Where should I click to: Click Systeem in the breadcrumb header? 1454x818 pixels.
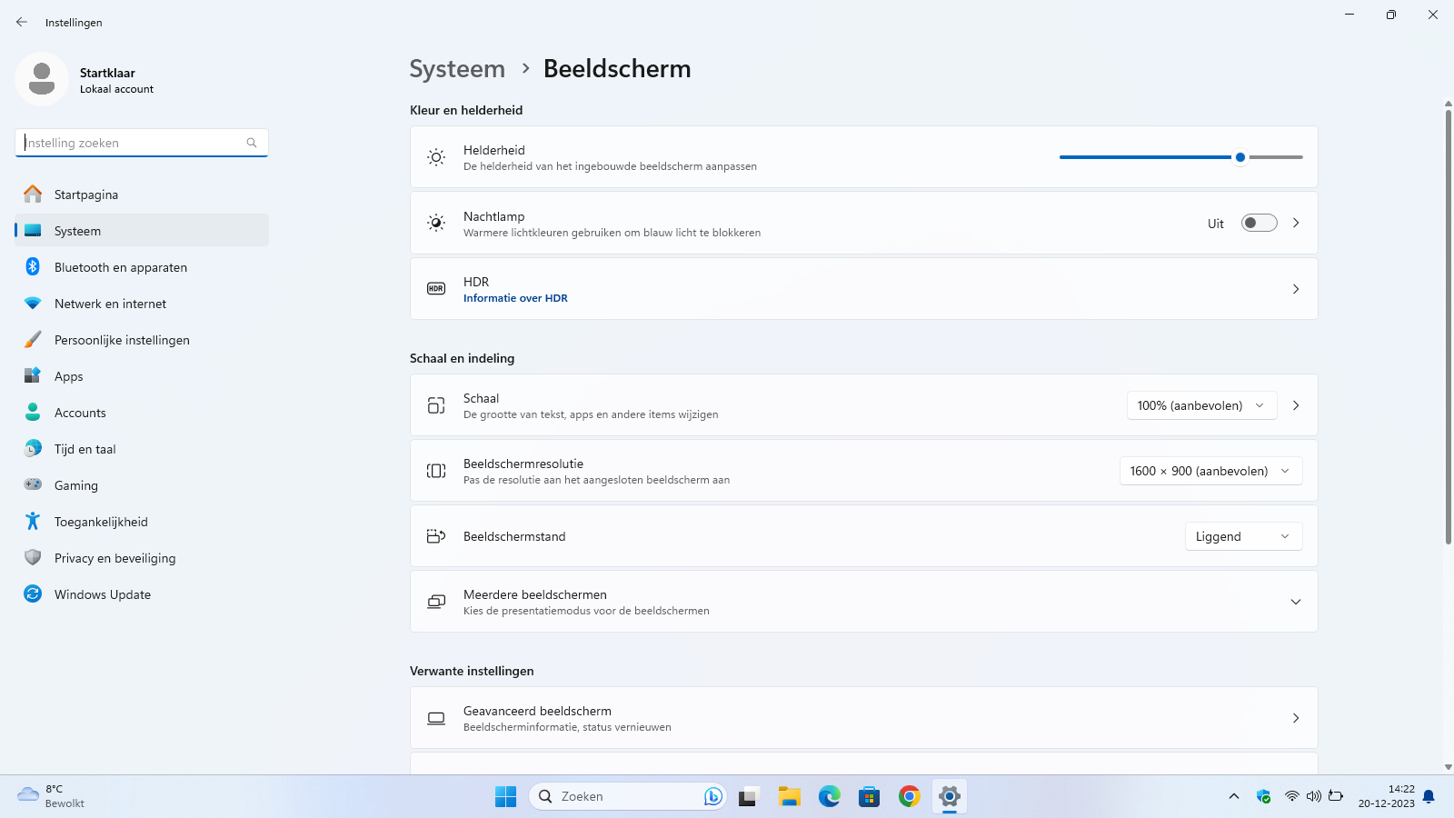(457, 69)
